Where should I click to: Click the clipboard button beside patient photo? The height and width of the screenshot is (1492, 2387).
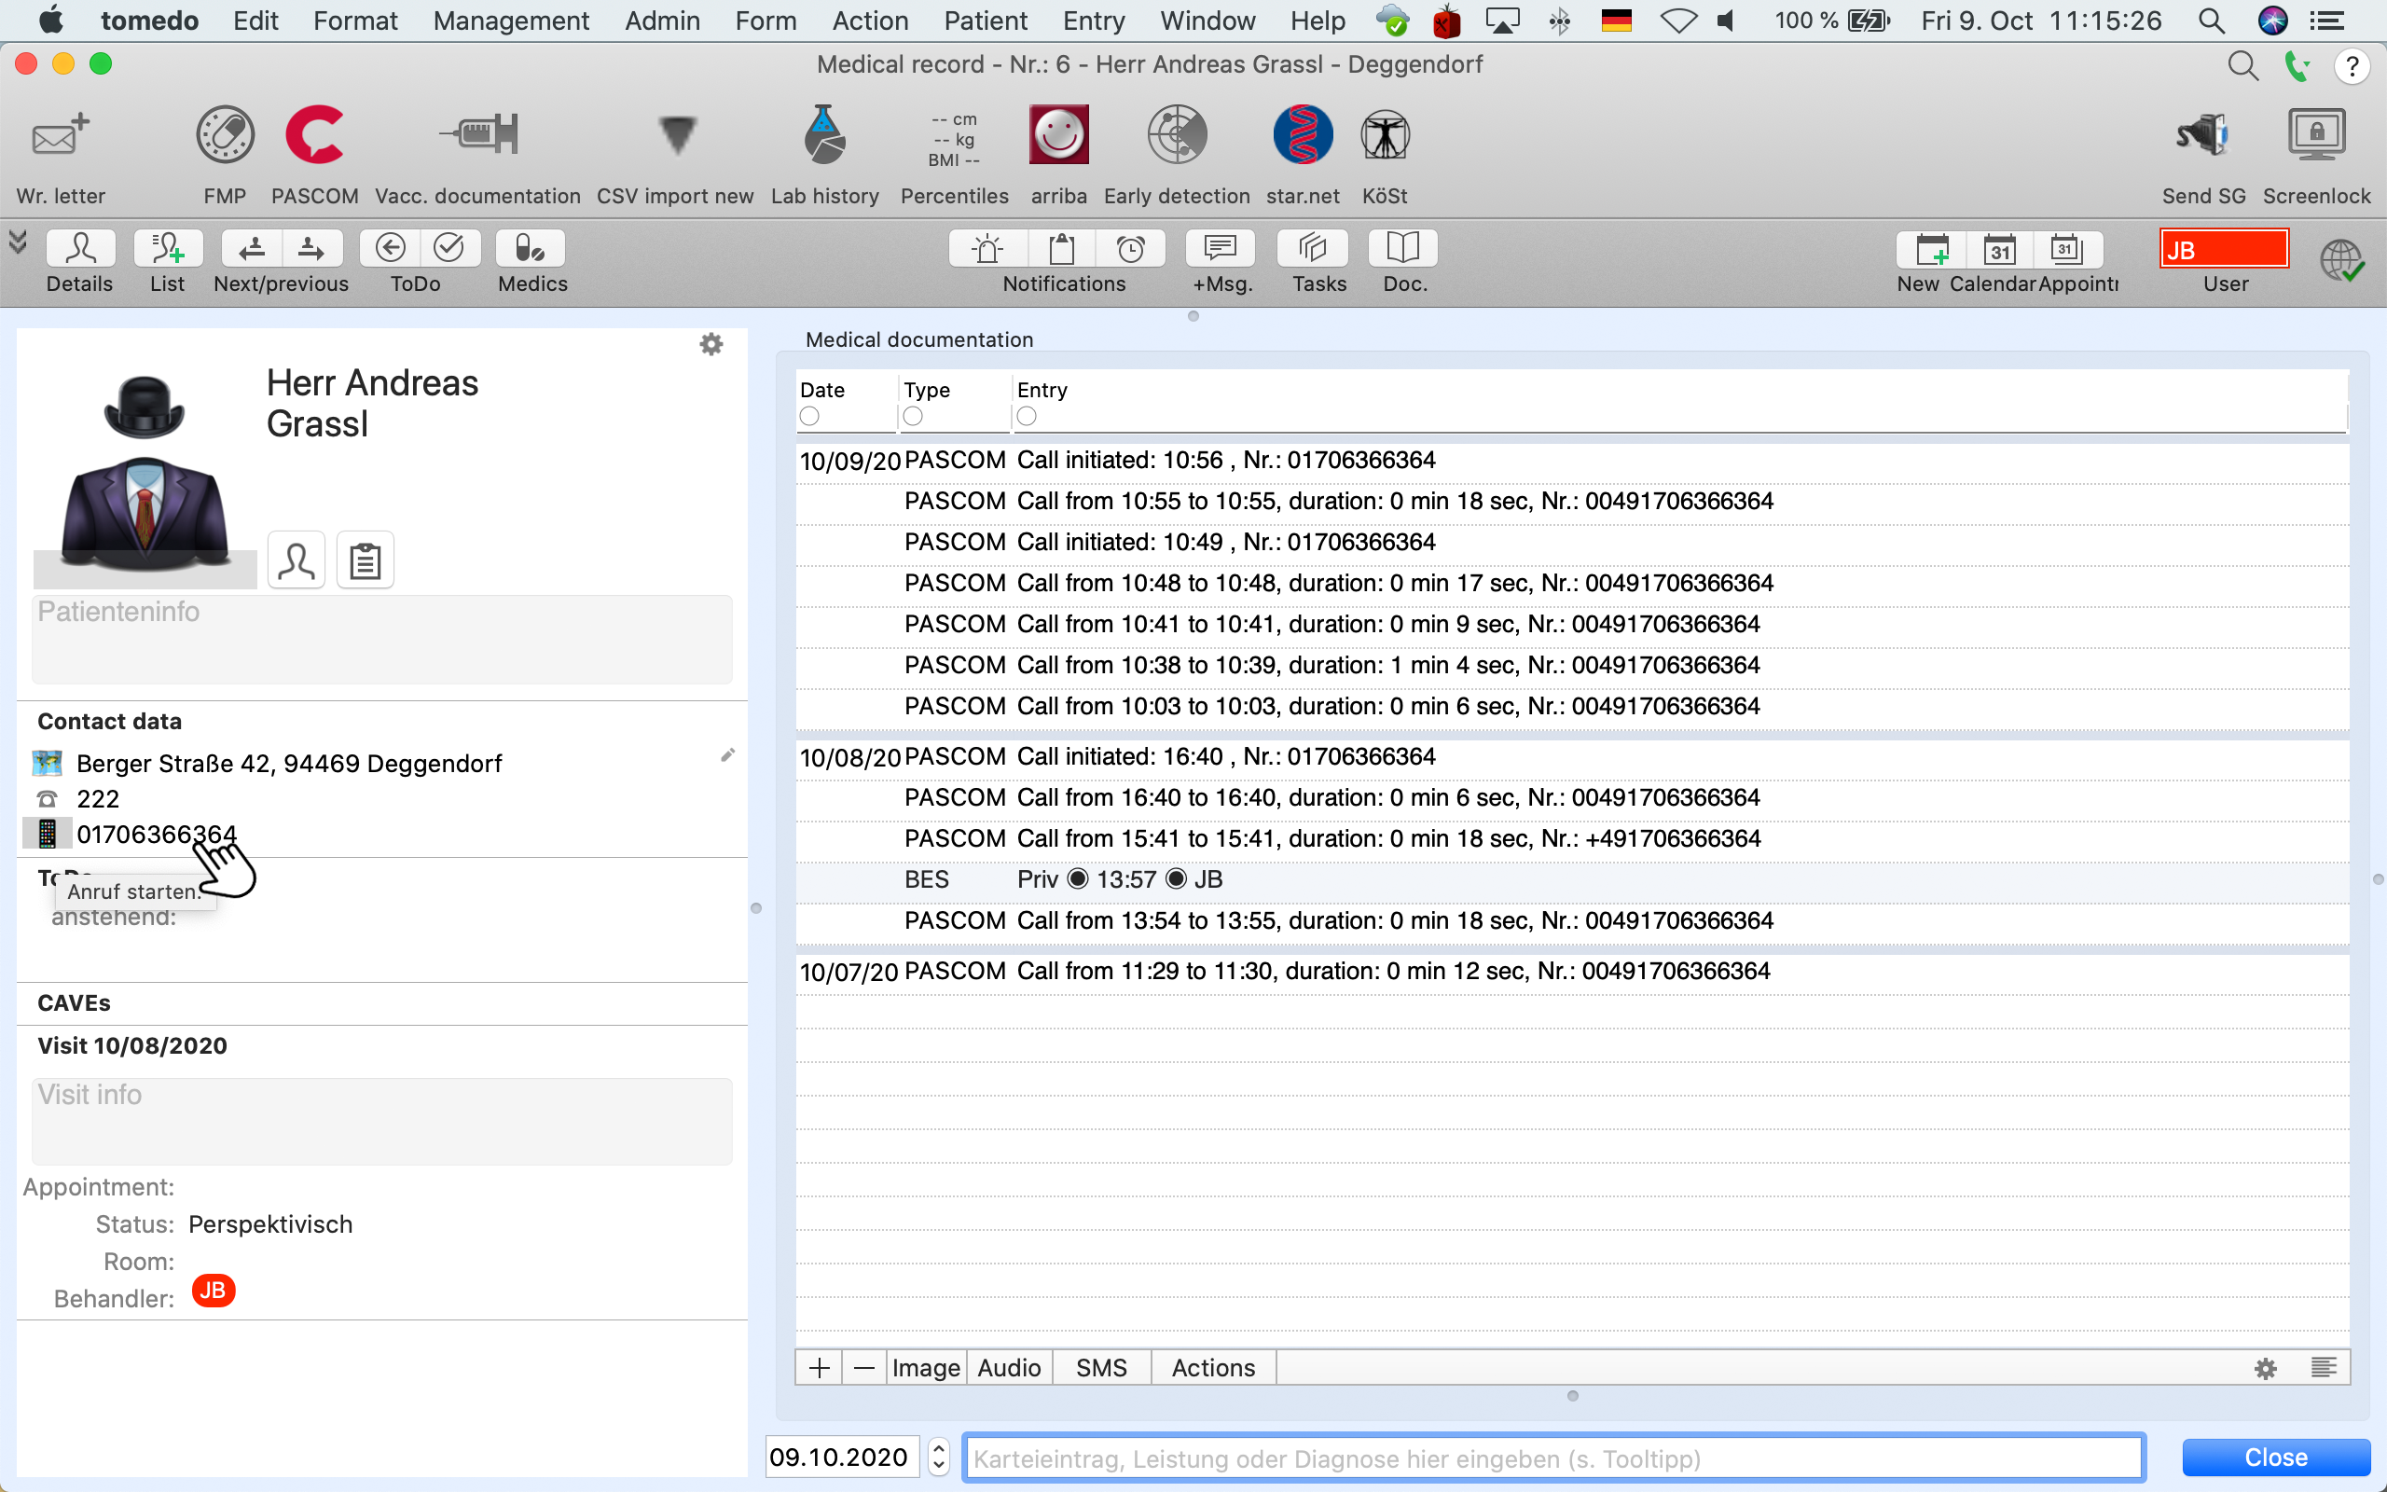coord(365,560)
